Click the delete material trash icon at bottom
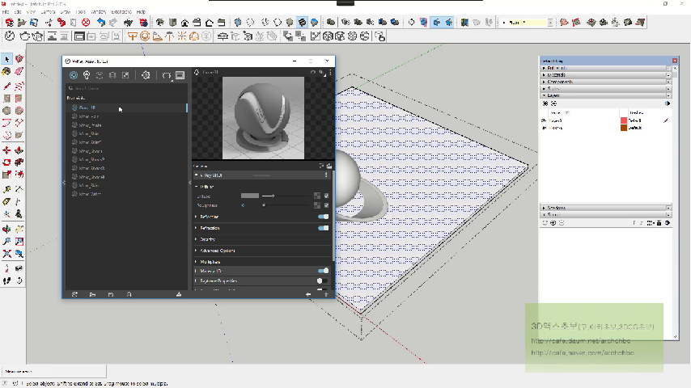The height and width of the screenshot is (388, 691). 129,294
